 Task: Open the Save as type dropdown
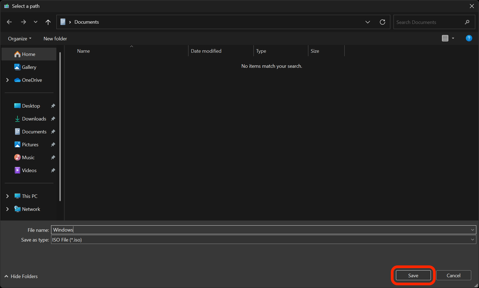[472, 240]
